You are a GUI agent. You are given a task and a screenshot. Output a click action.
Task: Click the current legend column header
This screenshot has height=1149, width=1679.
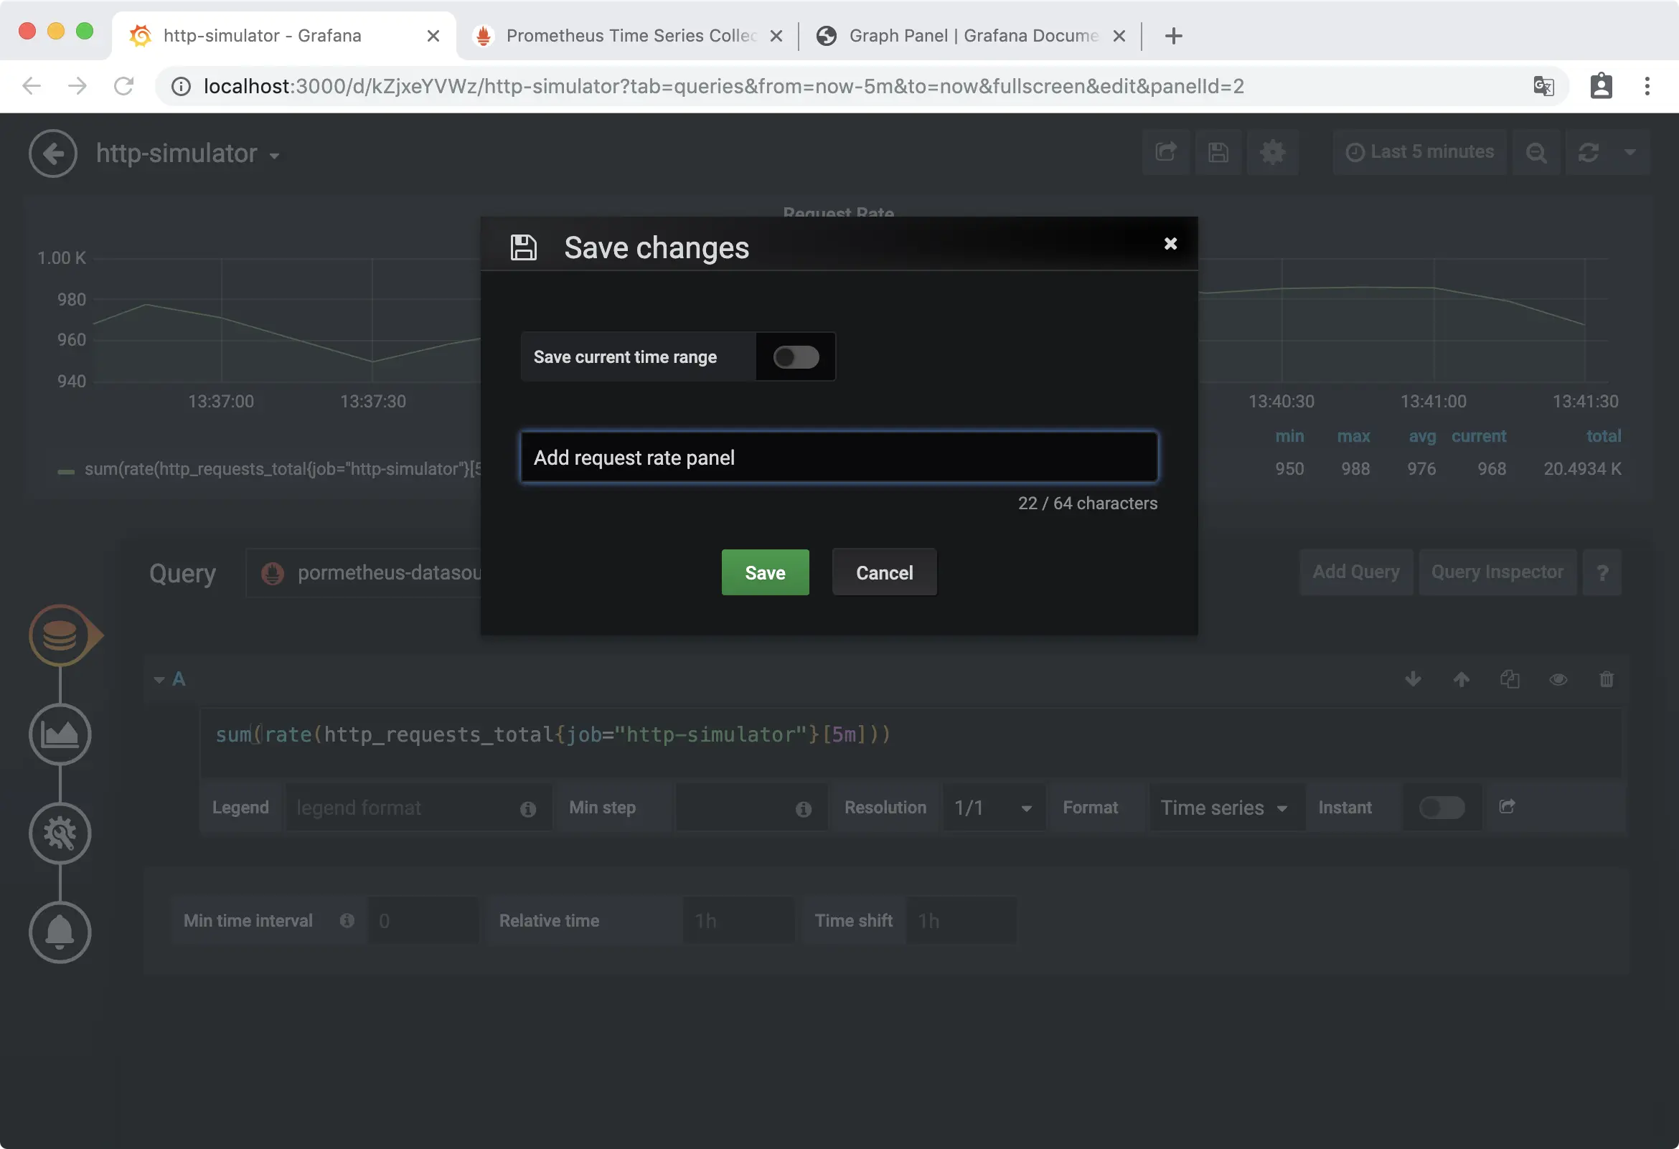tap(1478, 435)
